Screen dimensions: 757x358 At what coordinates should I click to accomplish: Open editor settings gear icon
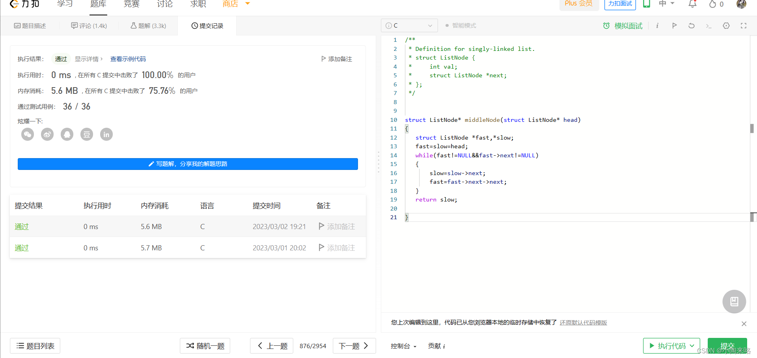pyautogui.click(x=726, y=26)
